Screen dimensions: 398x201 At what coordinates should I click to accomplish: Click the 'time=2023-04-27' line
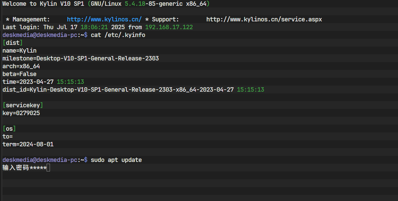(x=43, y=82)
